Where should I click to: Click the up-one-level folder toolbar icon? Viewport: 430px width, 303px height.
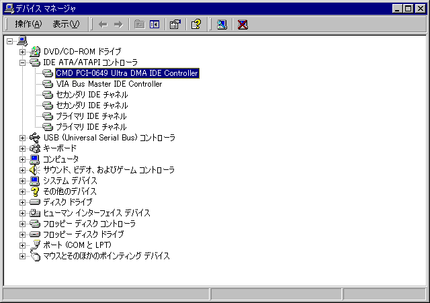click(x=139, y=24)
